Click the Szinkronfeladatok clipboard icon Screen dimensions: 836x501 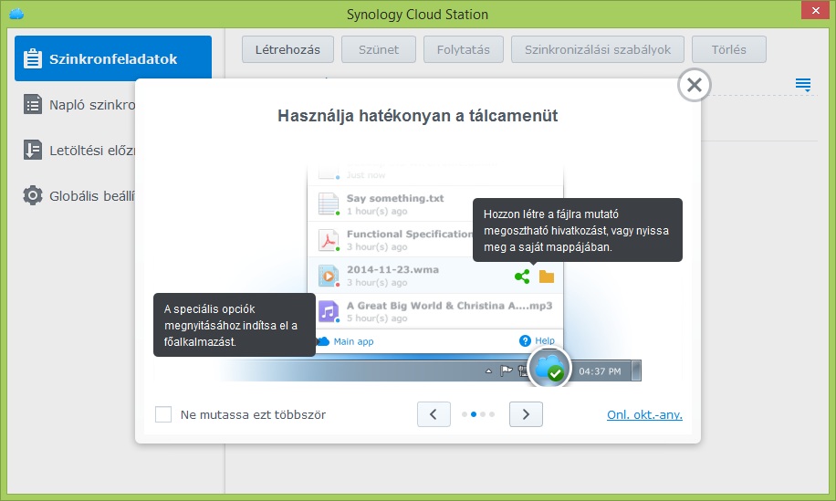tap(33, 58)
